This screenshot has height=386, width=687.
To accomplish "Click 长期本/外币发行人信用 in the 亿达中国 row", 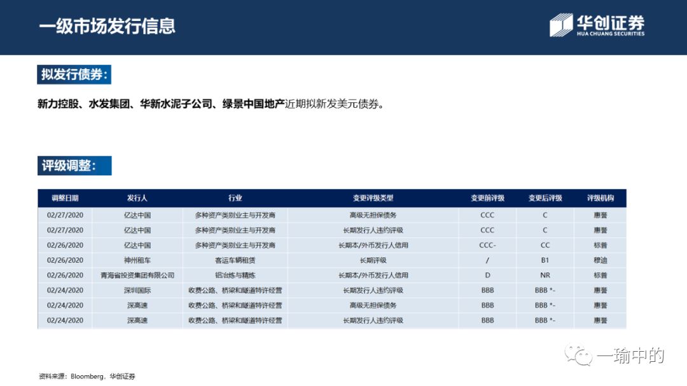I will pos(373,245).
